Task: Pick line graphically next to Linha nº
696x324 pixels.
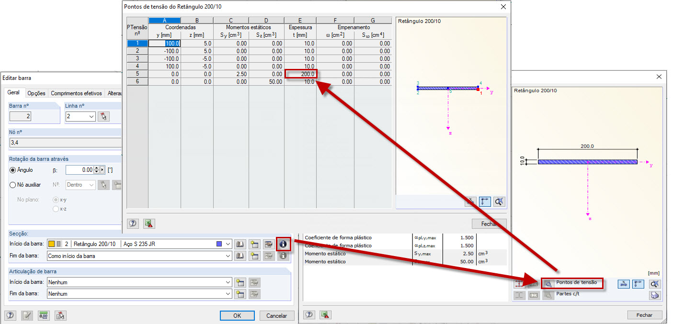Action: [x=103, y=116]
